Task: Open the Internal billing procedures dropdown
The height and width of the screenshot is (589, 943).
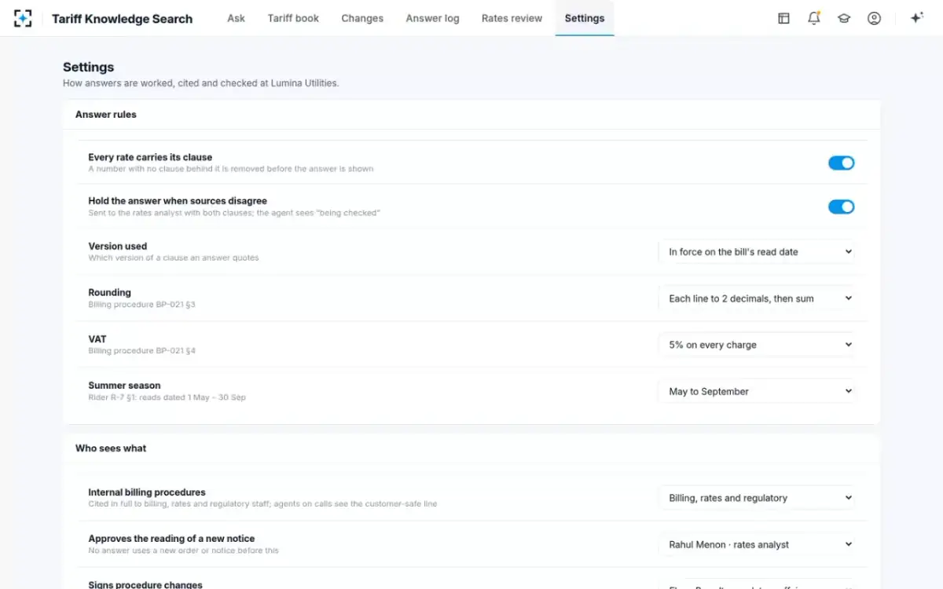Action: (x=757, y=498)
